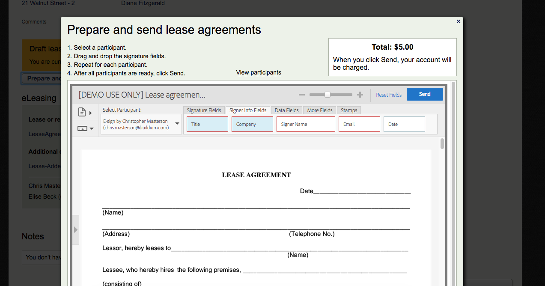Screen dimensions: 545x286
Task: Select the Signer Name field box
Action: click(x=306, y=124)
